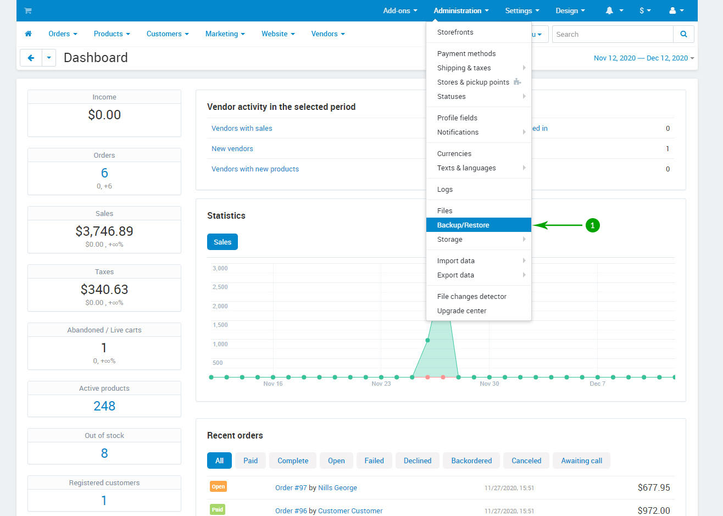Open the Website dropdown menu

coord(278,34)
